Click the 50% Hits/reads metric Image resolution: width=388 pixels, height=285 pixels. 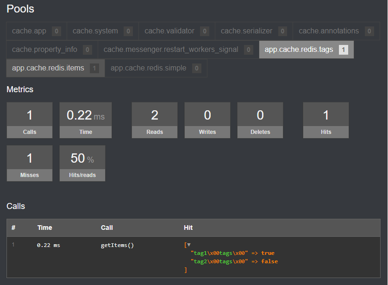point(82,163)
